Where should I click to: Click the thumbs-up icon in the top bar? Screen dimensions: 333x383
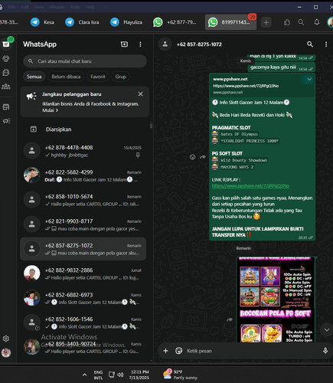pyautogui.click(x=287, y=22)
